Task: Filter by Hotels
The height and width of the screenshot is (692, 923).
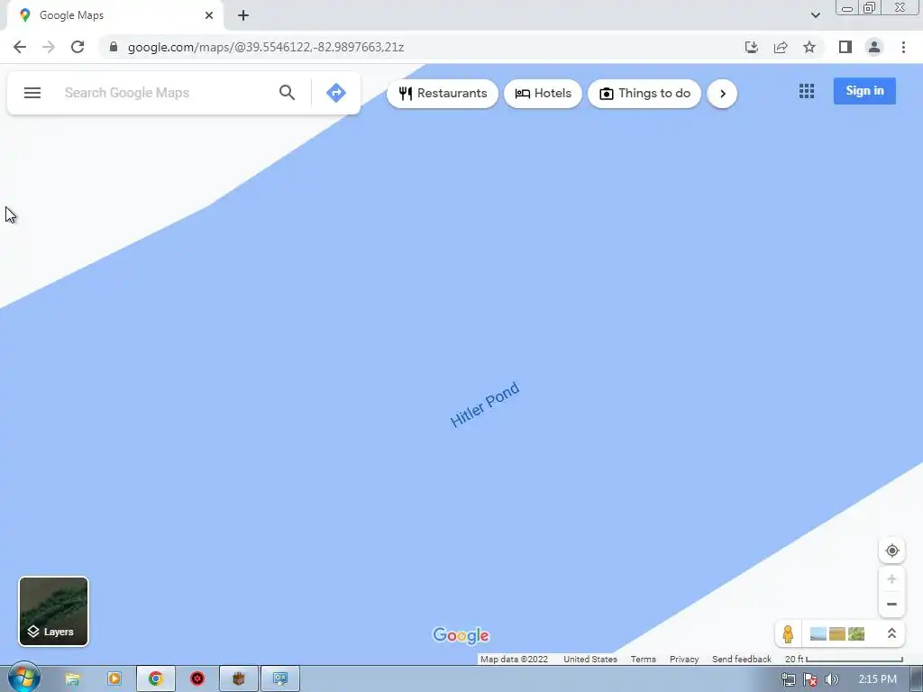Action: point(543,94)
